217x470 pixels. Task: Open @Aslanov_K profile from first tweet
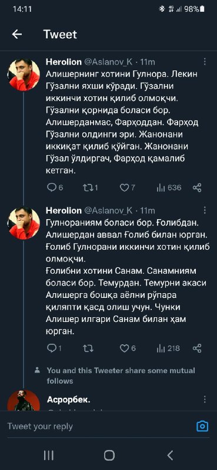(x=108, y=62)
